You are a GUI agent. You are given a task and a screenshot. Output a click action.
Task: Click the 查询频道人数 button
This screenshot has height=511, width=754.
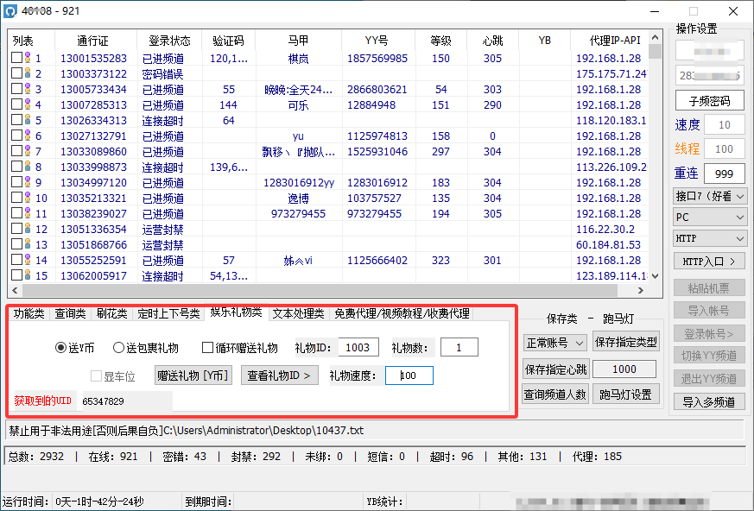tap(555, 394)
